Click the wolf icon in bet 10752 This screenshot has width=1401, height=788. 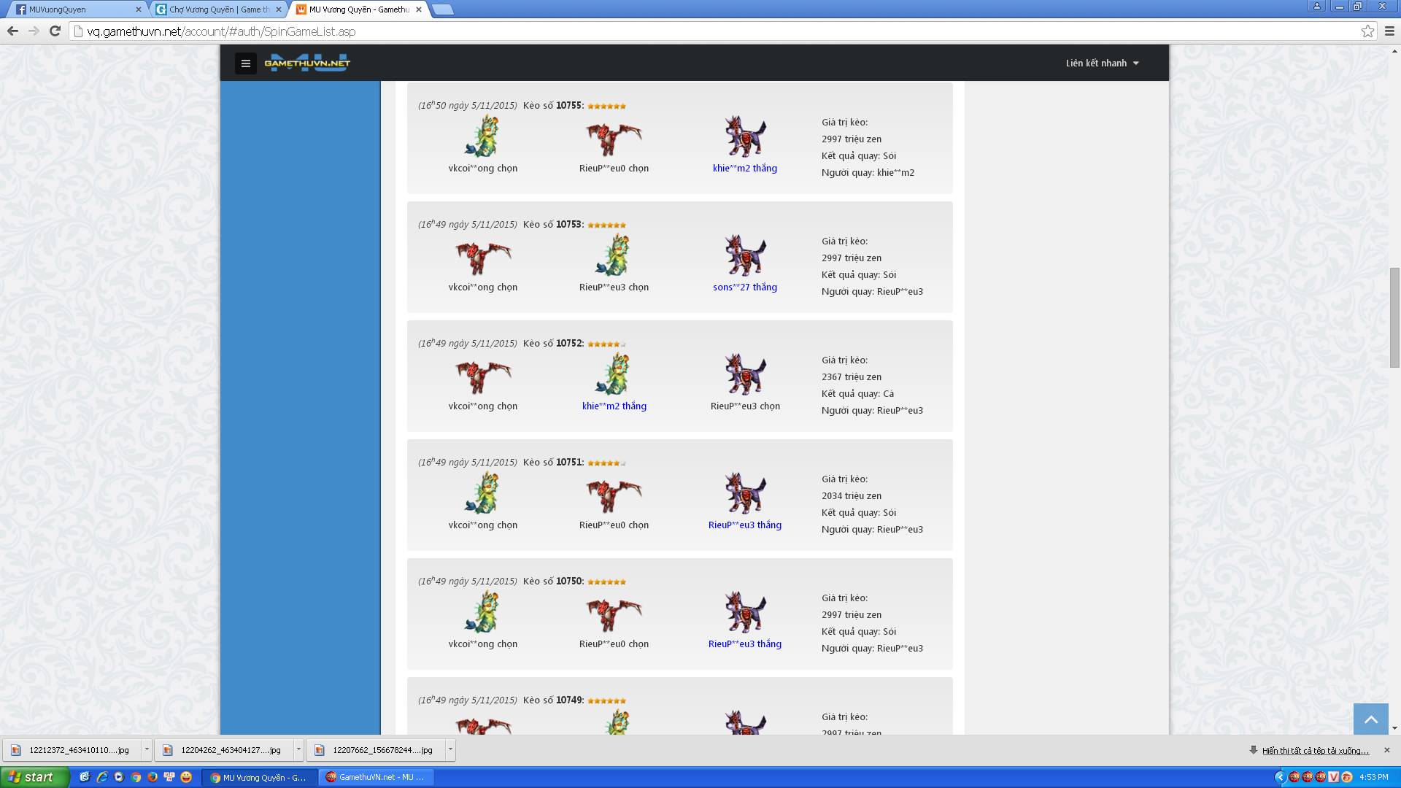coord(745,374)
